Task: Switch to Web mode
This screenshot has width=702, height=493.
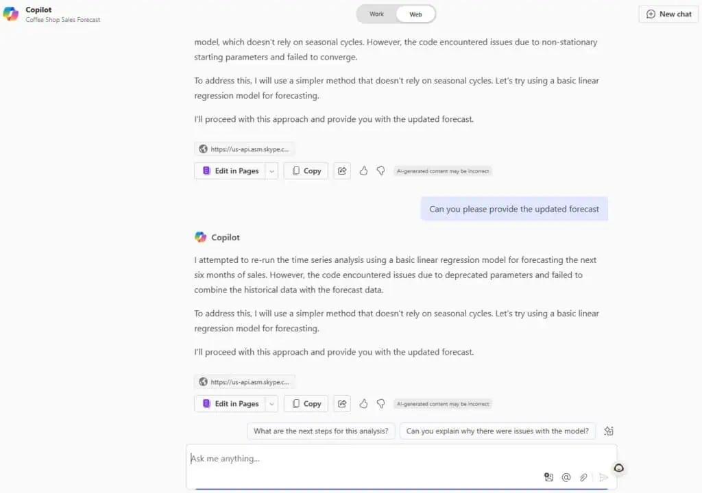Action: (415, 14)
